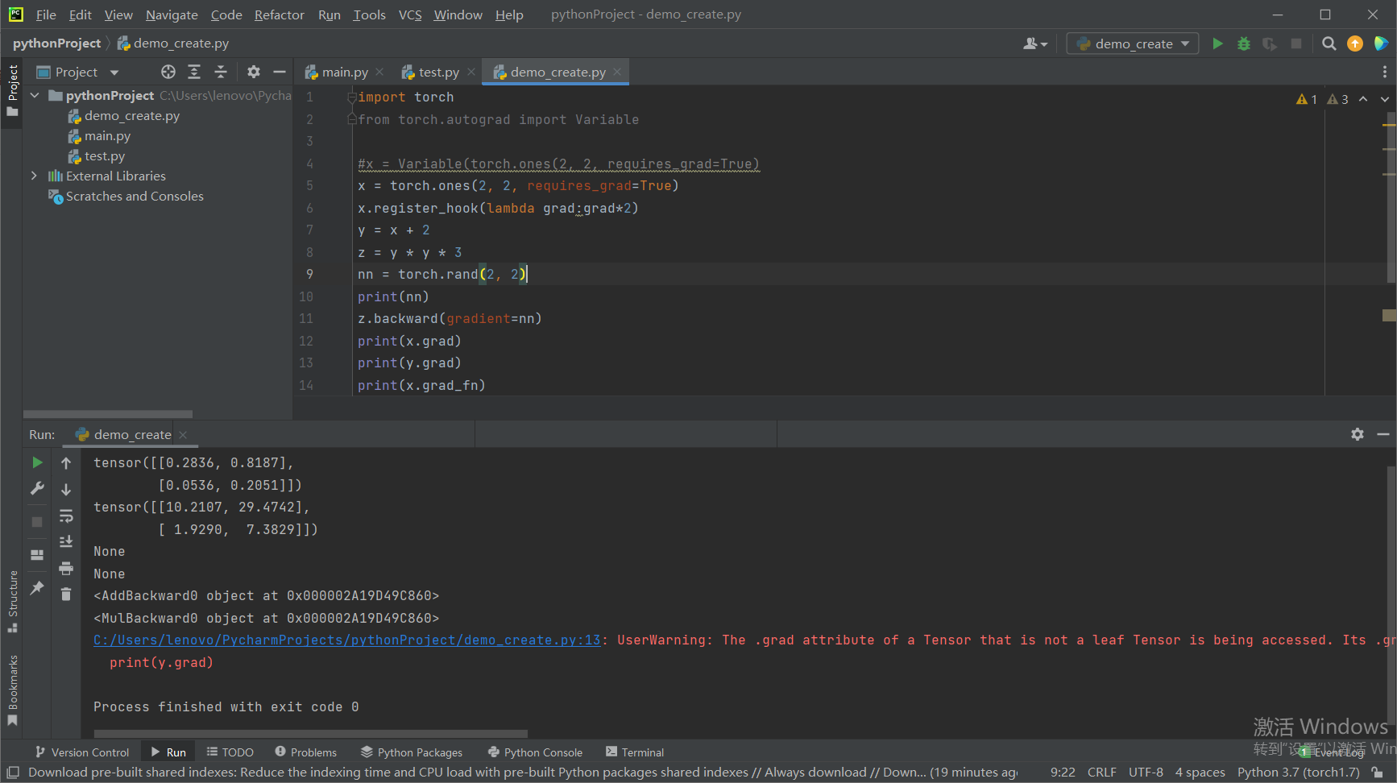Toggle soft-wrap in Run console
This screenshot has height=783, width=1397.
tap(66, 516)
